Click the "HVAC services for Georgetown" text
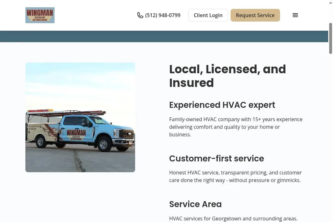 pyautogui.click(x=233, y=219)
